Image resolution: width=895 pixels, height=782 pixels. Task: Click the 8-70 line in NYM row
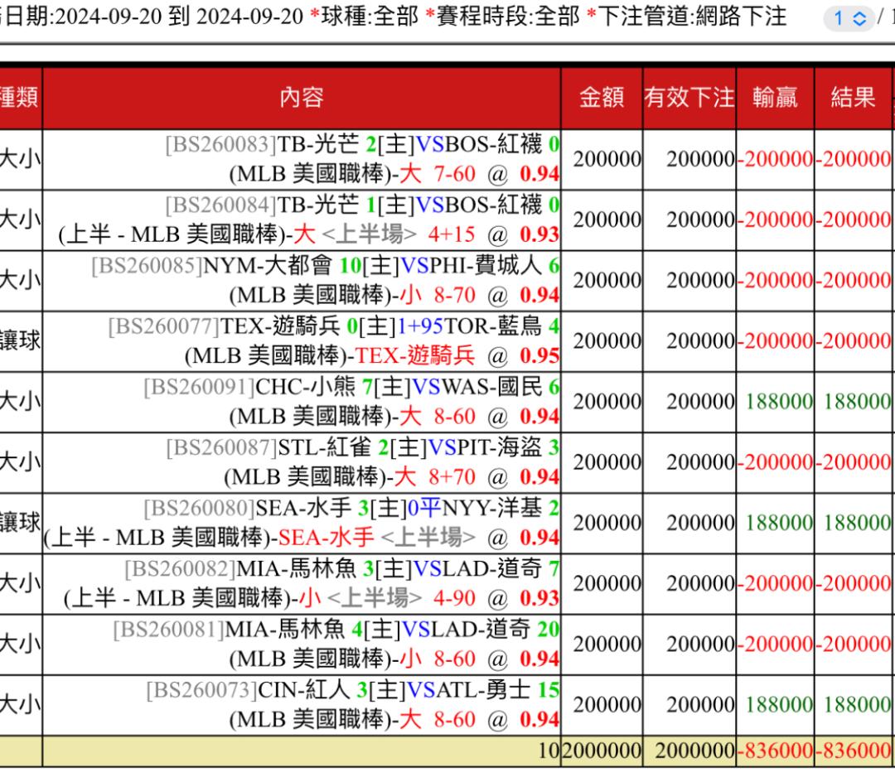[x=454, y=295]
